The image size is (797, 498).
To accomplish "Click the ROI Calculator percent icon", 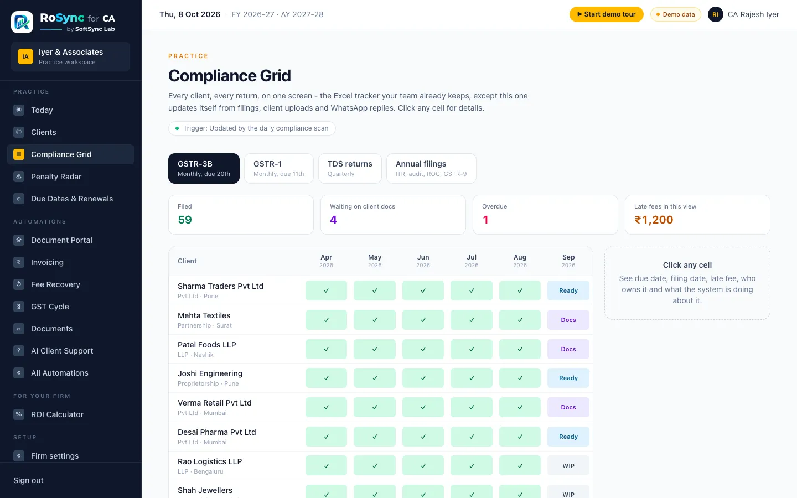I will 19,414.
